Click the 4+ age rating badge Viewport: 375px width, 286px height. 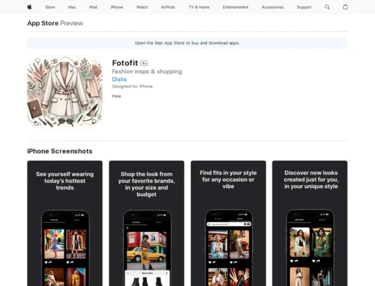point(144,63)
